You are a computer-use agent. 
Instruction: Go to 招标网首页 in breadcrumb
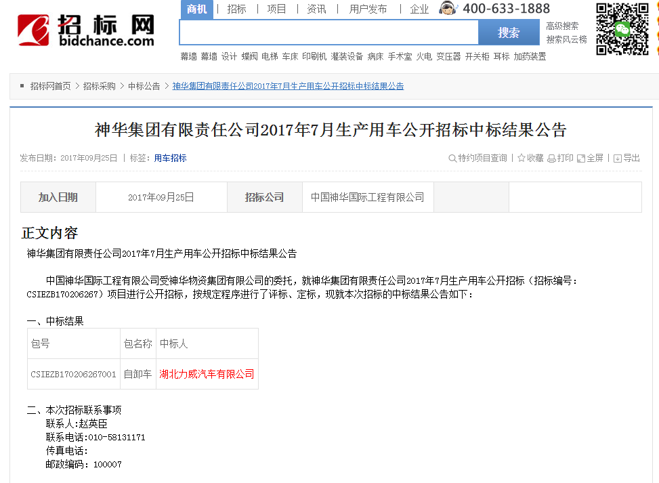click(x=50, y=86)
